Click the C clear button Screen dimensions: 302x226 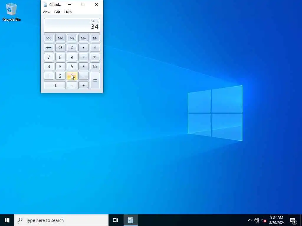click(72, 48)
